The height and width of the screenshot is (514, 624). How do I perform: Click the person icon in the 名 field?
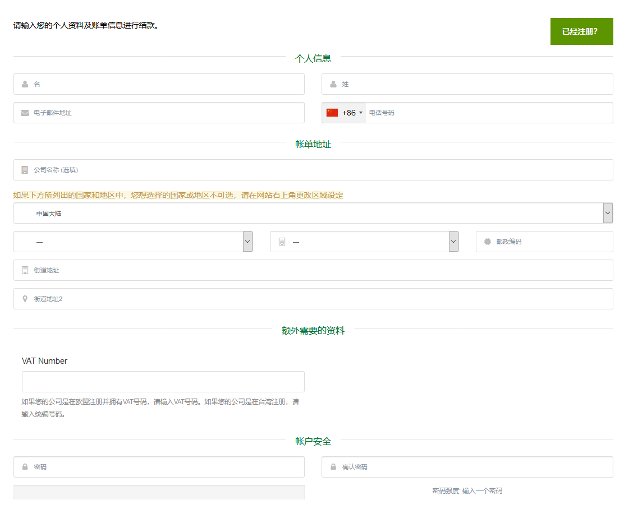[25, 84]
